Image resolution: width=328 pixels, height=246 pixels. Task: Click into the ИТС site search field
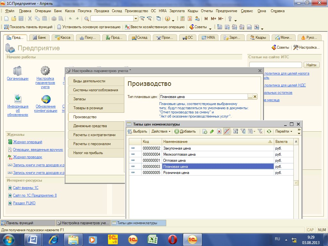coord(275,65)
